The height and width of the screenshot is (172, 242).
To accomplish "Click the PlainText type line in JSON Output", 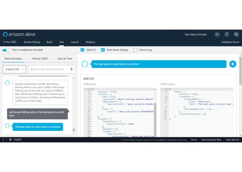I will coord(200,102).
